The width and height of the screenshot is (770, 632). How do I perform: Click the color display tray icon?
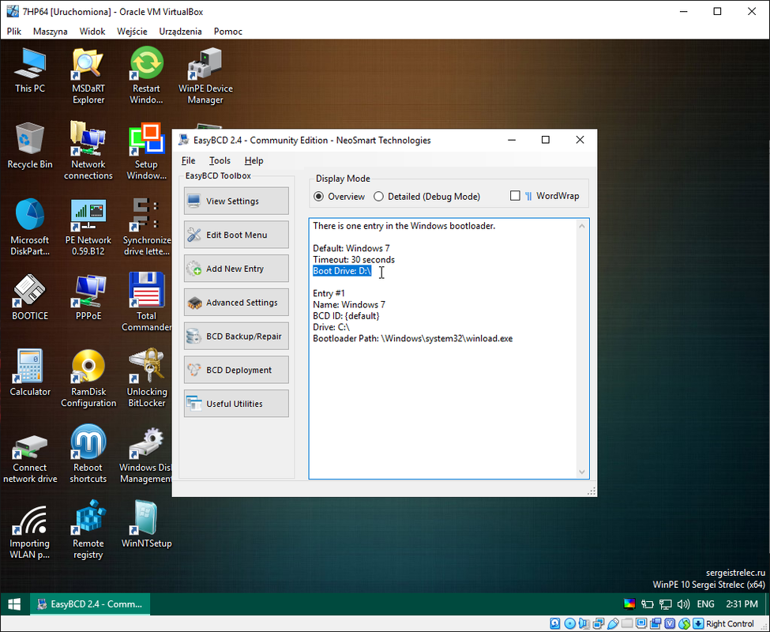(629, 604)
